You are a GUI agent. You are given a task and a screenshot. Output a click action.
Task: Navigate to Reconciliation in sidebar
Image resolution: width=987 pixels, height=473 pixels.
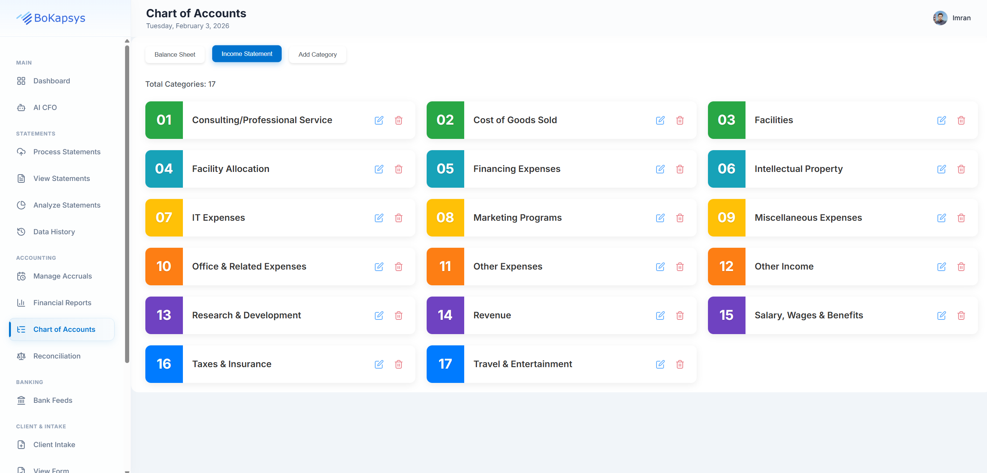57,356
